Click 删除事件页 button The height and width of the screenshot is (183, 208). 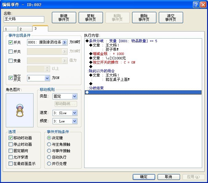click(144, 17)
